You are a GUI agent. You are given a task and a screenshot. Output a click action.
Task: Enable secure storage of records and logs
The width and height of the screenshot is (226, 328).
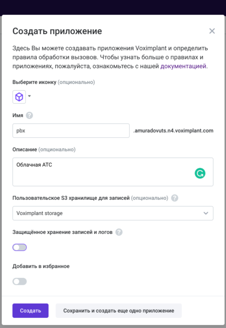[x=19, y=247]
